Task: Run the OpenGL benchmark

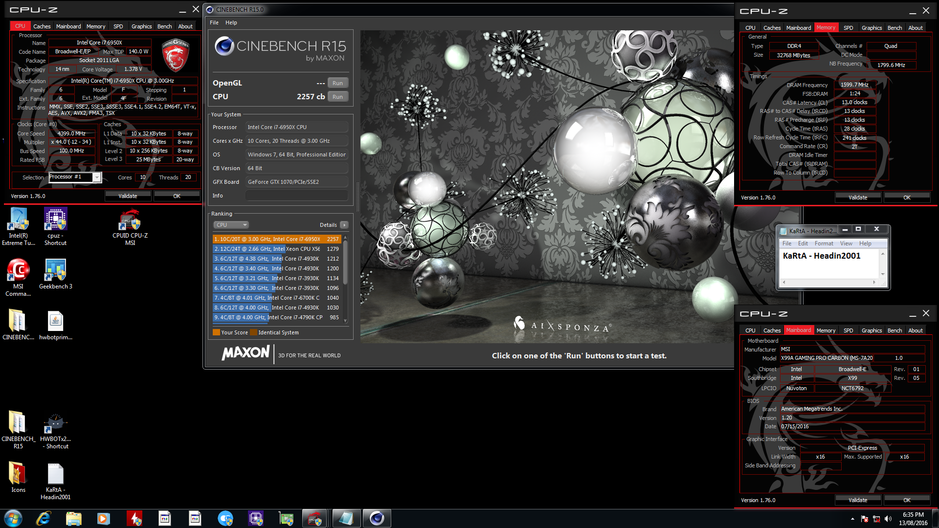Action: click(x=337, y=83)
